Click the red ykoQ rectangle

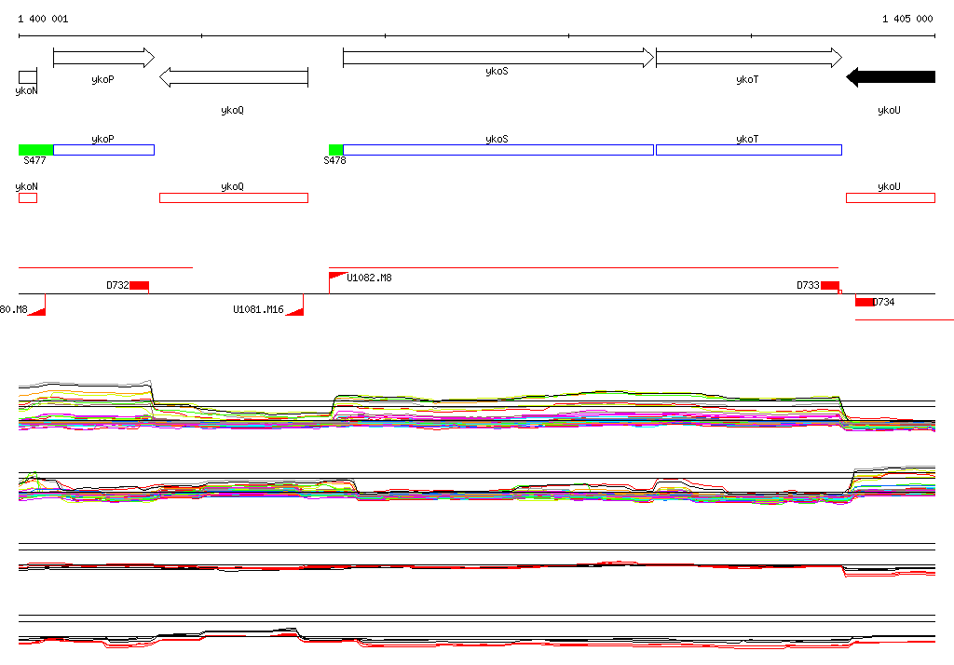point(234,197)
